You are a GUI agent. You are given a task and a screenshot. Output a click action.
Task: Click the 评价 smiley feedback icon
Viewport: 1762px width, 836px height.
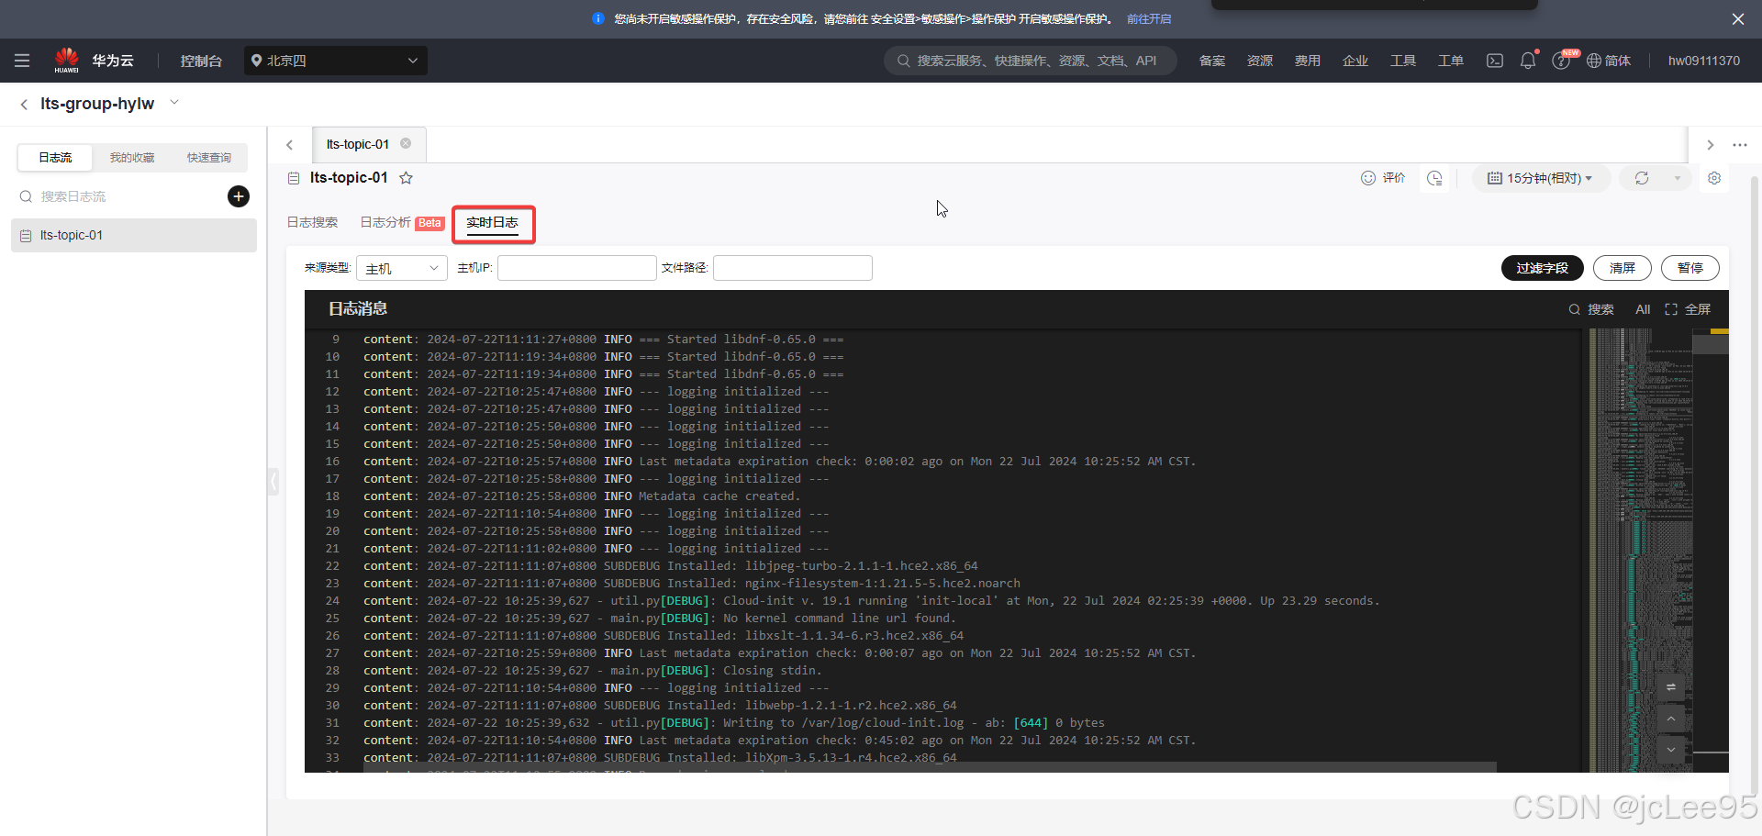pyautogui.click(x=1368, y=178)
